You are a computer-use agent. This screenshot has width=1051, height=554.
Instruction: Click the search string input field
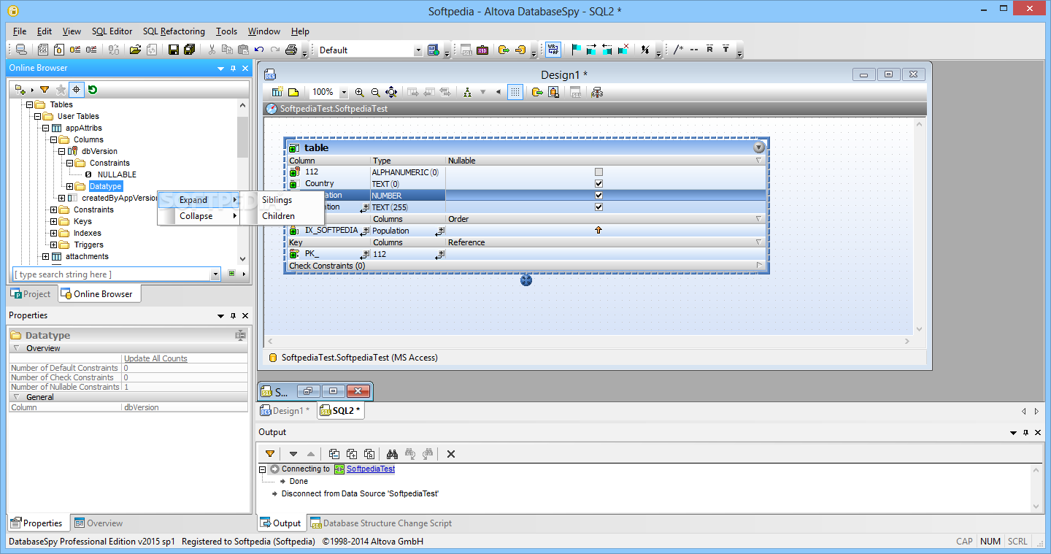111,274
